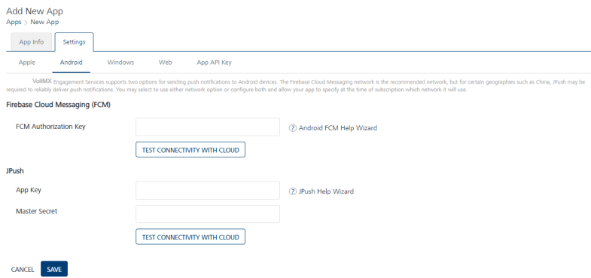
Task: Test JPush connectivity with cloud
Action: (190, 237)
